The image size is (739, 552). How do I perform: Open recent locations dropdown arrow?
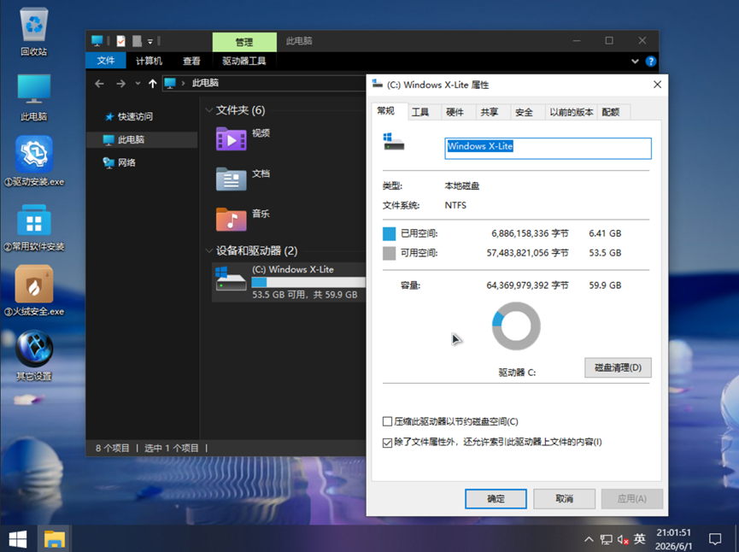point(138,84)
